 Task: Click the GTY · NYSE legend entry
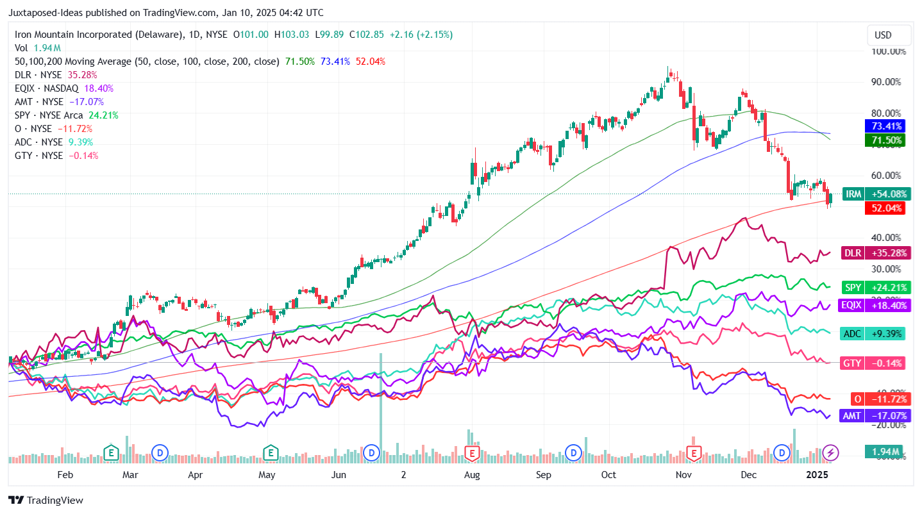pyautogui.click(x=56, y=156)
